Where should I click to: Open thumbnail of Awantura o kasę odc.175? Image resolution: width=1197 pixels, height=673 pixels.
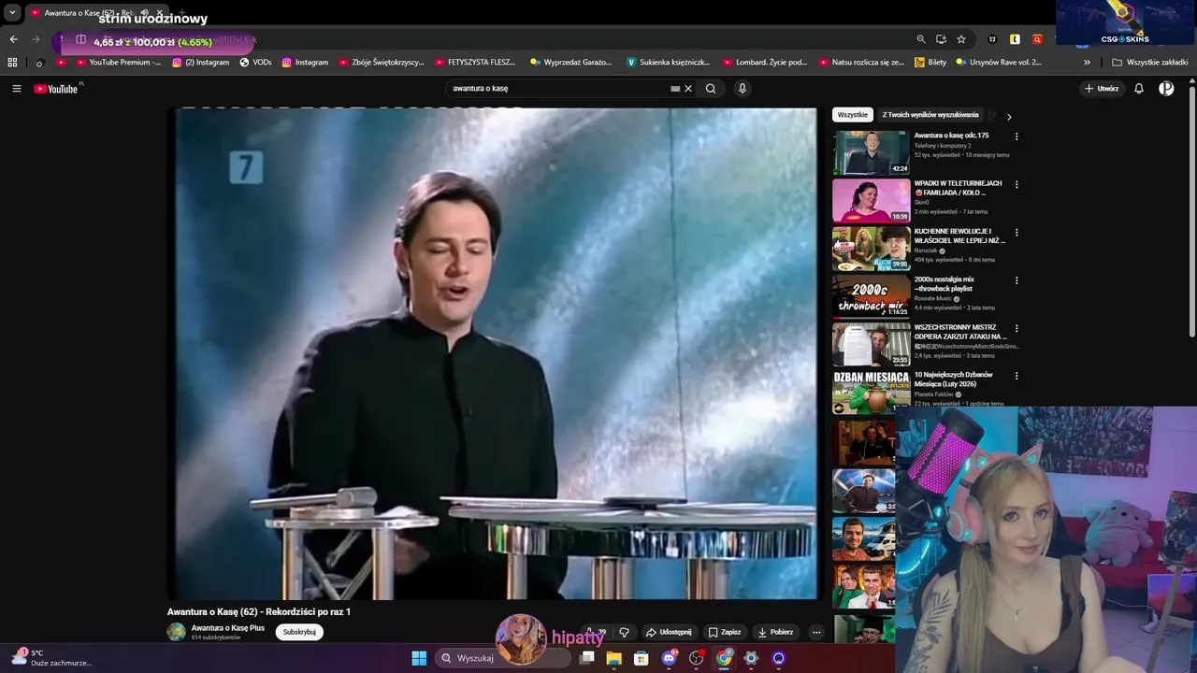point(872,152)
